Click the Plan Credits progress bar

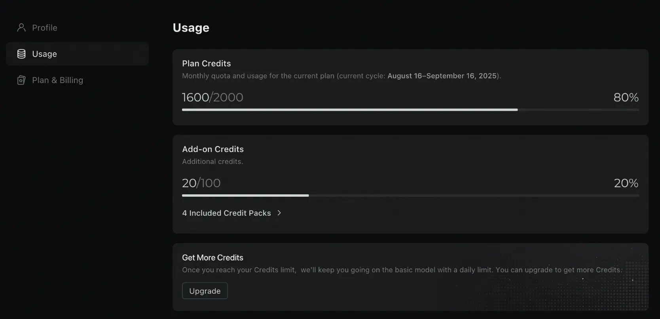click(410, 110)
